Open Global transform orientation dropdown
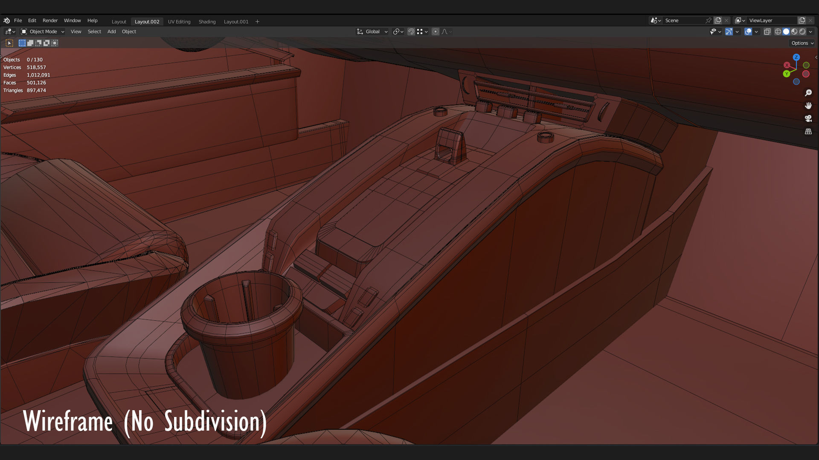819x460 pixels. coord(372,32)
